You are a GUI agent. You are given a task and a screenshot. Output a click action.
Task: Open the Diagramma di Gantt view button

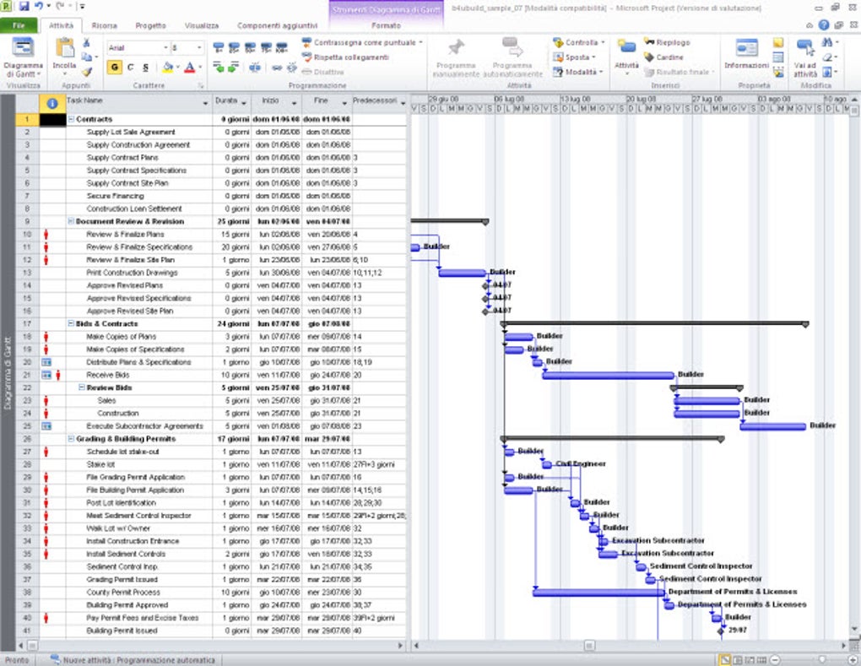[x=23, y=58]
